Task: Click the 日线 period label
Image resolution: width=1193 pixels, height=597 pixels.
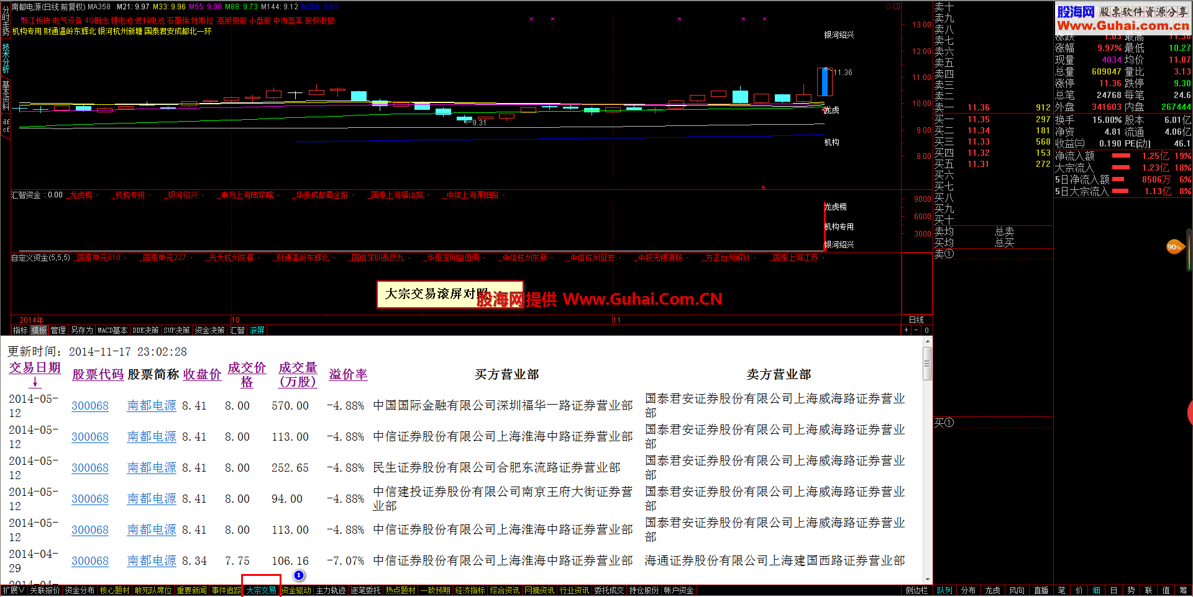Action: [916, 320]
